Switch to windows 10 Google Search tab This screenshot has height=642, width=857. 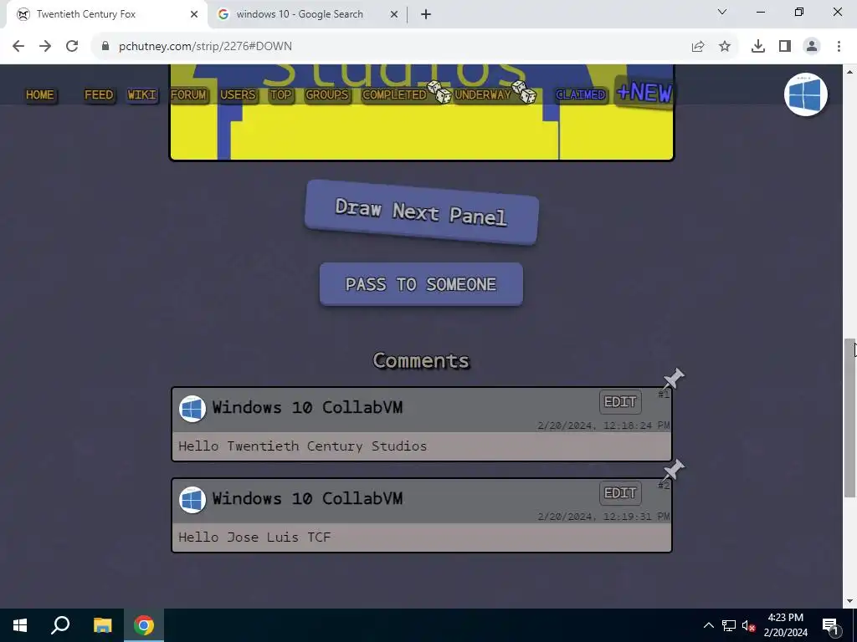(x=308, y=15)
